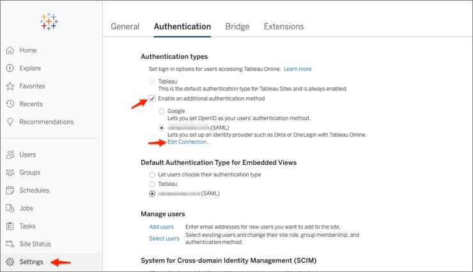This screenshot has height=272, width=473.
Task: Click the Favorites star icon
Action: (10, 86)
